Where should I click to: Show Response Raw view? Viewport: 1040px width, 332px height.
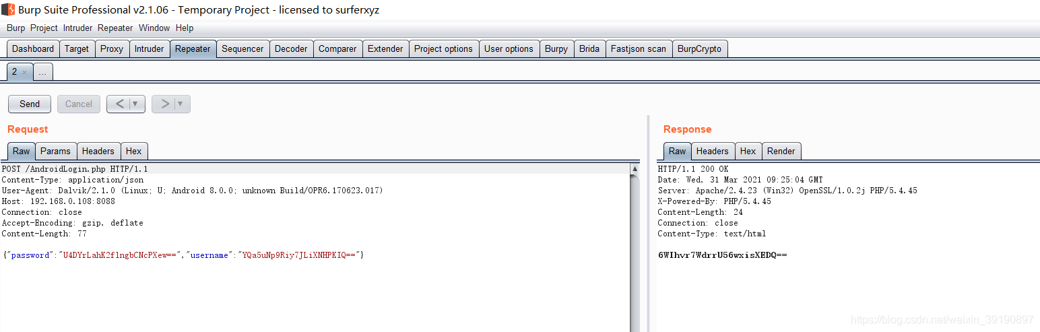[678, 151]
